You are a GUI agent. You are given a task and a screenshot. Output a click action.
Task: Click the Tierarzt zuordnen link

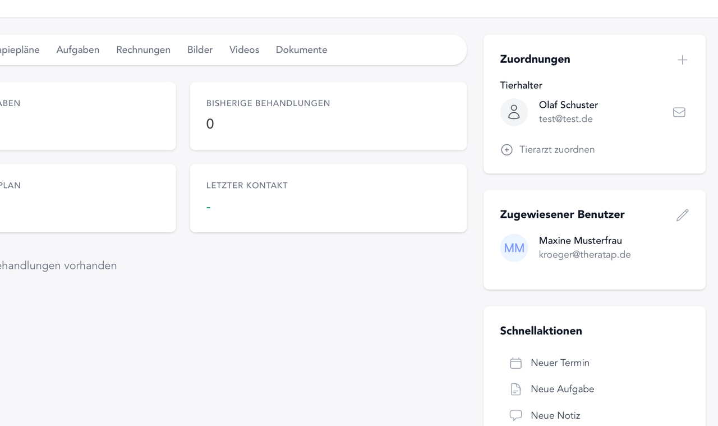(x=557, y=150)
